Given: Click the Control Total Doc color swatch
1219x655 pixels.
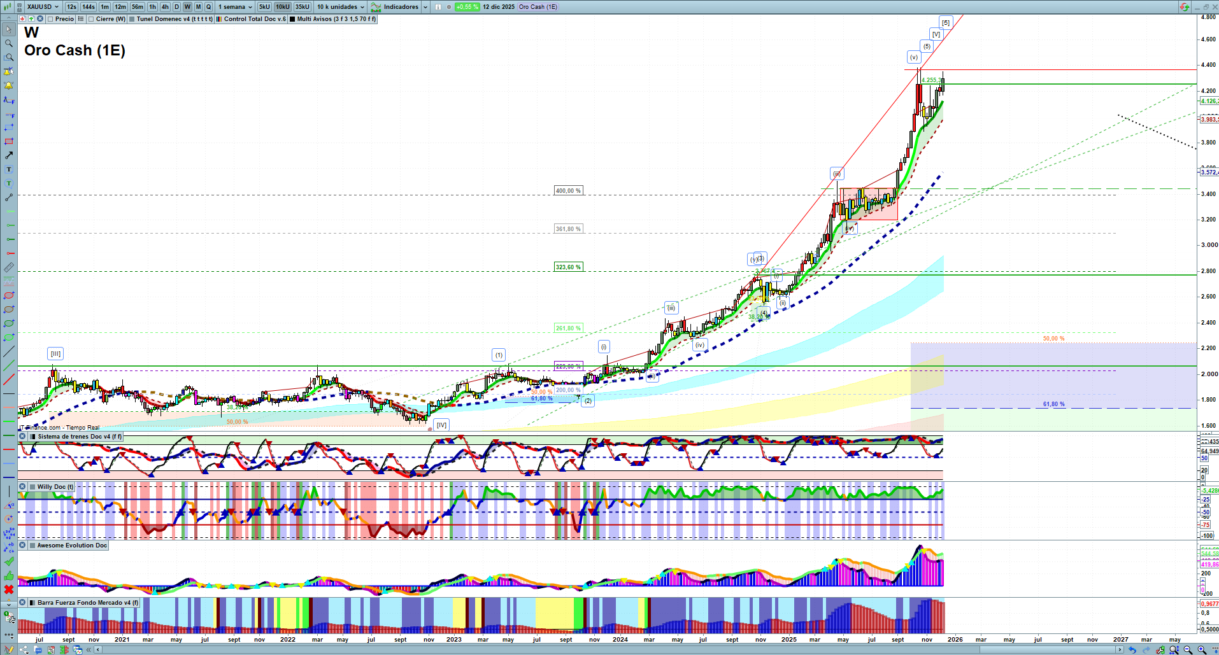Looking at the screenshot, I should (x=220, y=19).
